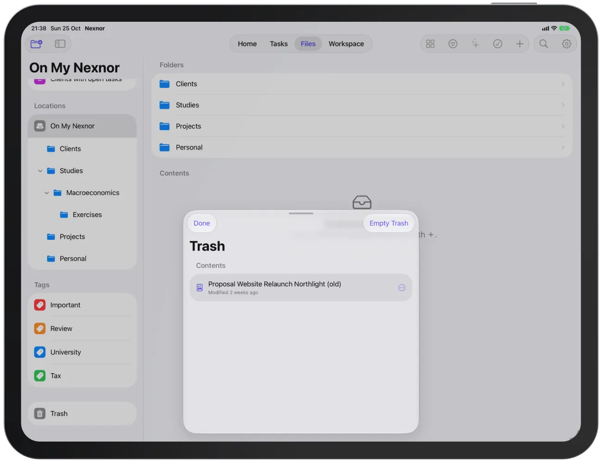This screenshot has height=462, width=602.
Task: Tap the checkmark circle icon in the toolbar
Action: (498, 44)
